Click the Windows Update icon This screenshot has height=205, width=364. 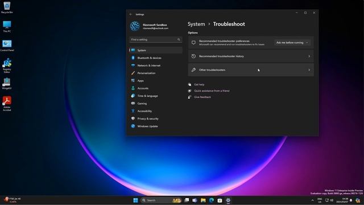[133, 126]
